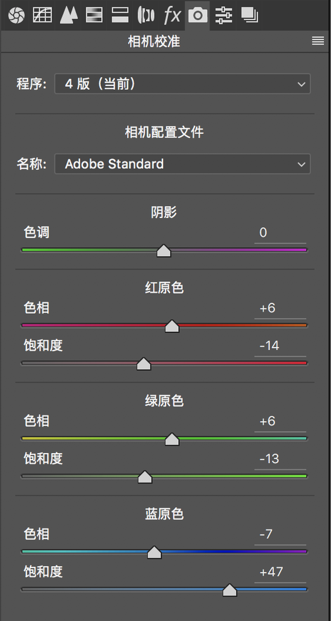Select the Camera Calibration camera icon
The image size is (331, 621).
coord(197,15)
